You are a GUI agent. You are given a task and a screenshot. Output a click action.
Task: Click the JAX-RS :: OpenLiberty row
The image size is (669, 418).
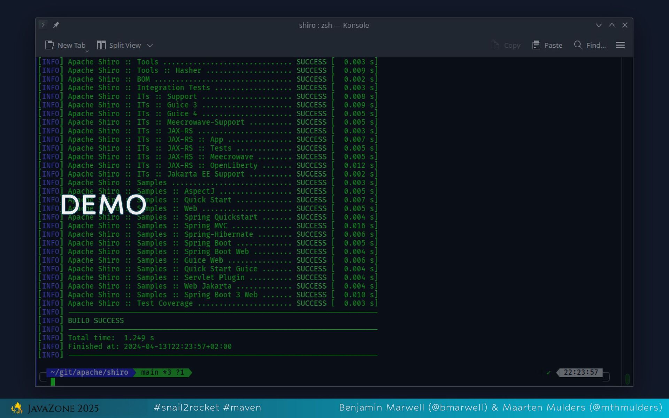(208, 165)
